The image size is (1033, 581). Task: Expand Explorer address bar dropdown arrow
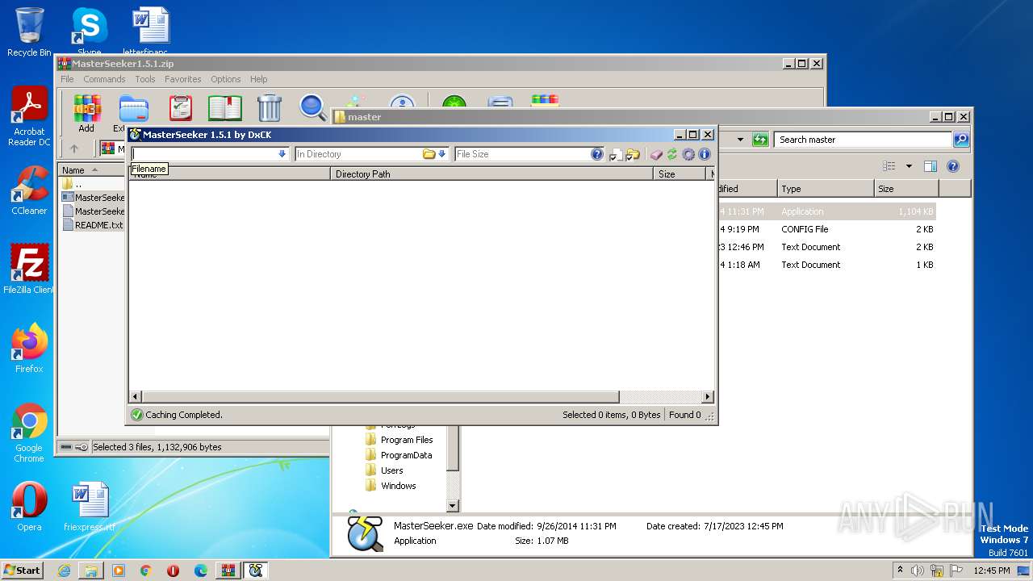coord(740,140)
